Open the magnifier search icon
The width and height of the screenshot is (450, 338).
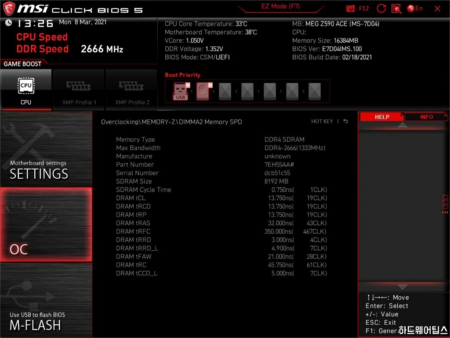coord(396,9)
